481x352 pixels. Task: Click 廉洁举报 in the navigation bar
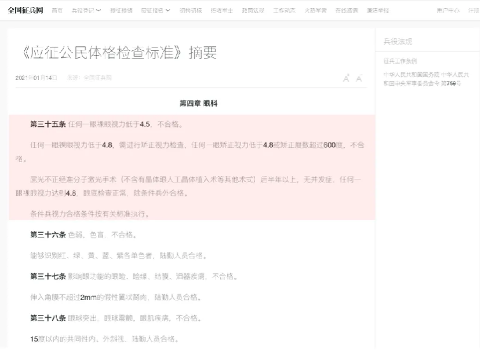[x=378, y=10]
